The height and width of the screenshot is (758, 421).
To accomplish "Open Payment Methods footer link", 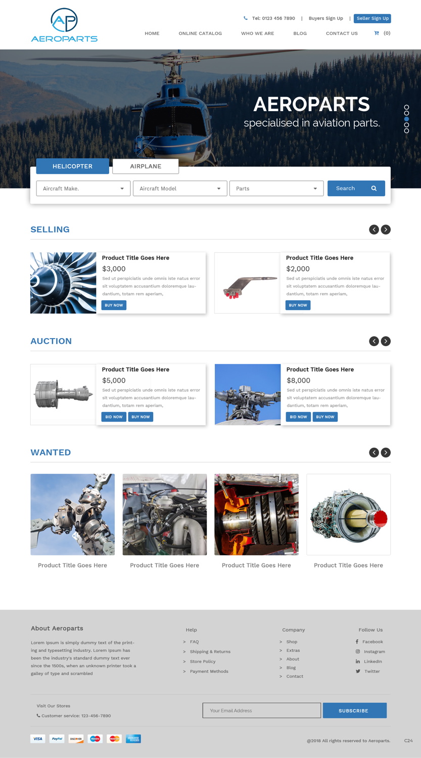I will [x=209, y=671].
